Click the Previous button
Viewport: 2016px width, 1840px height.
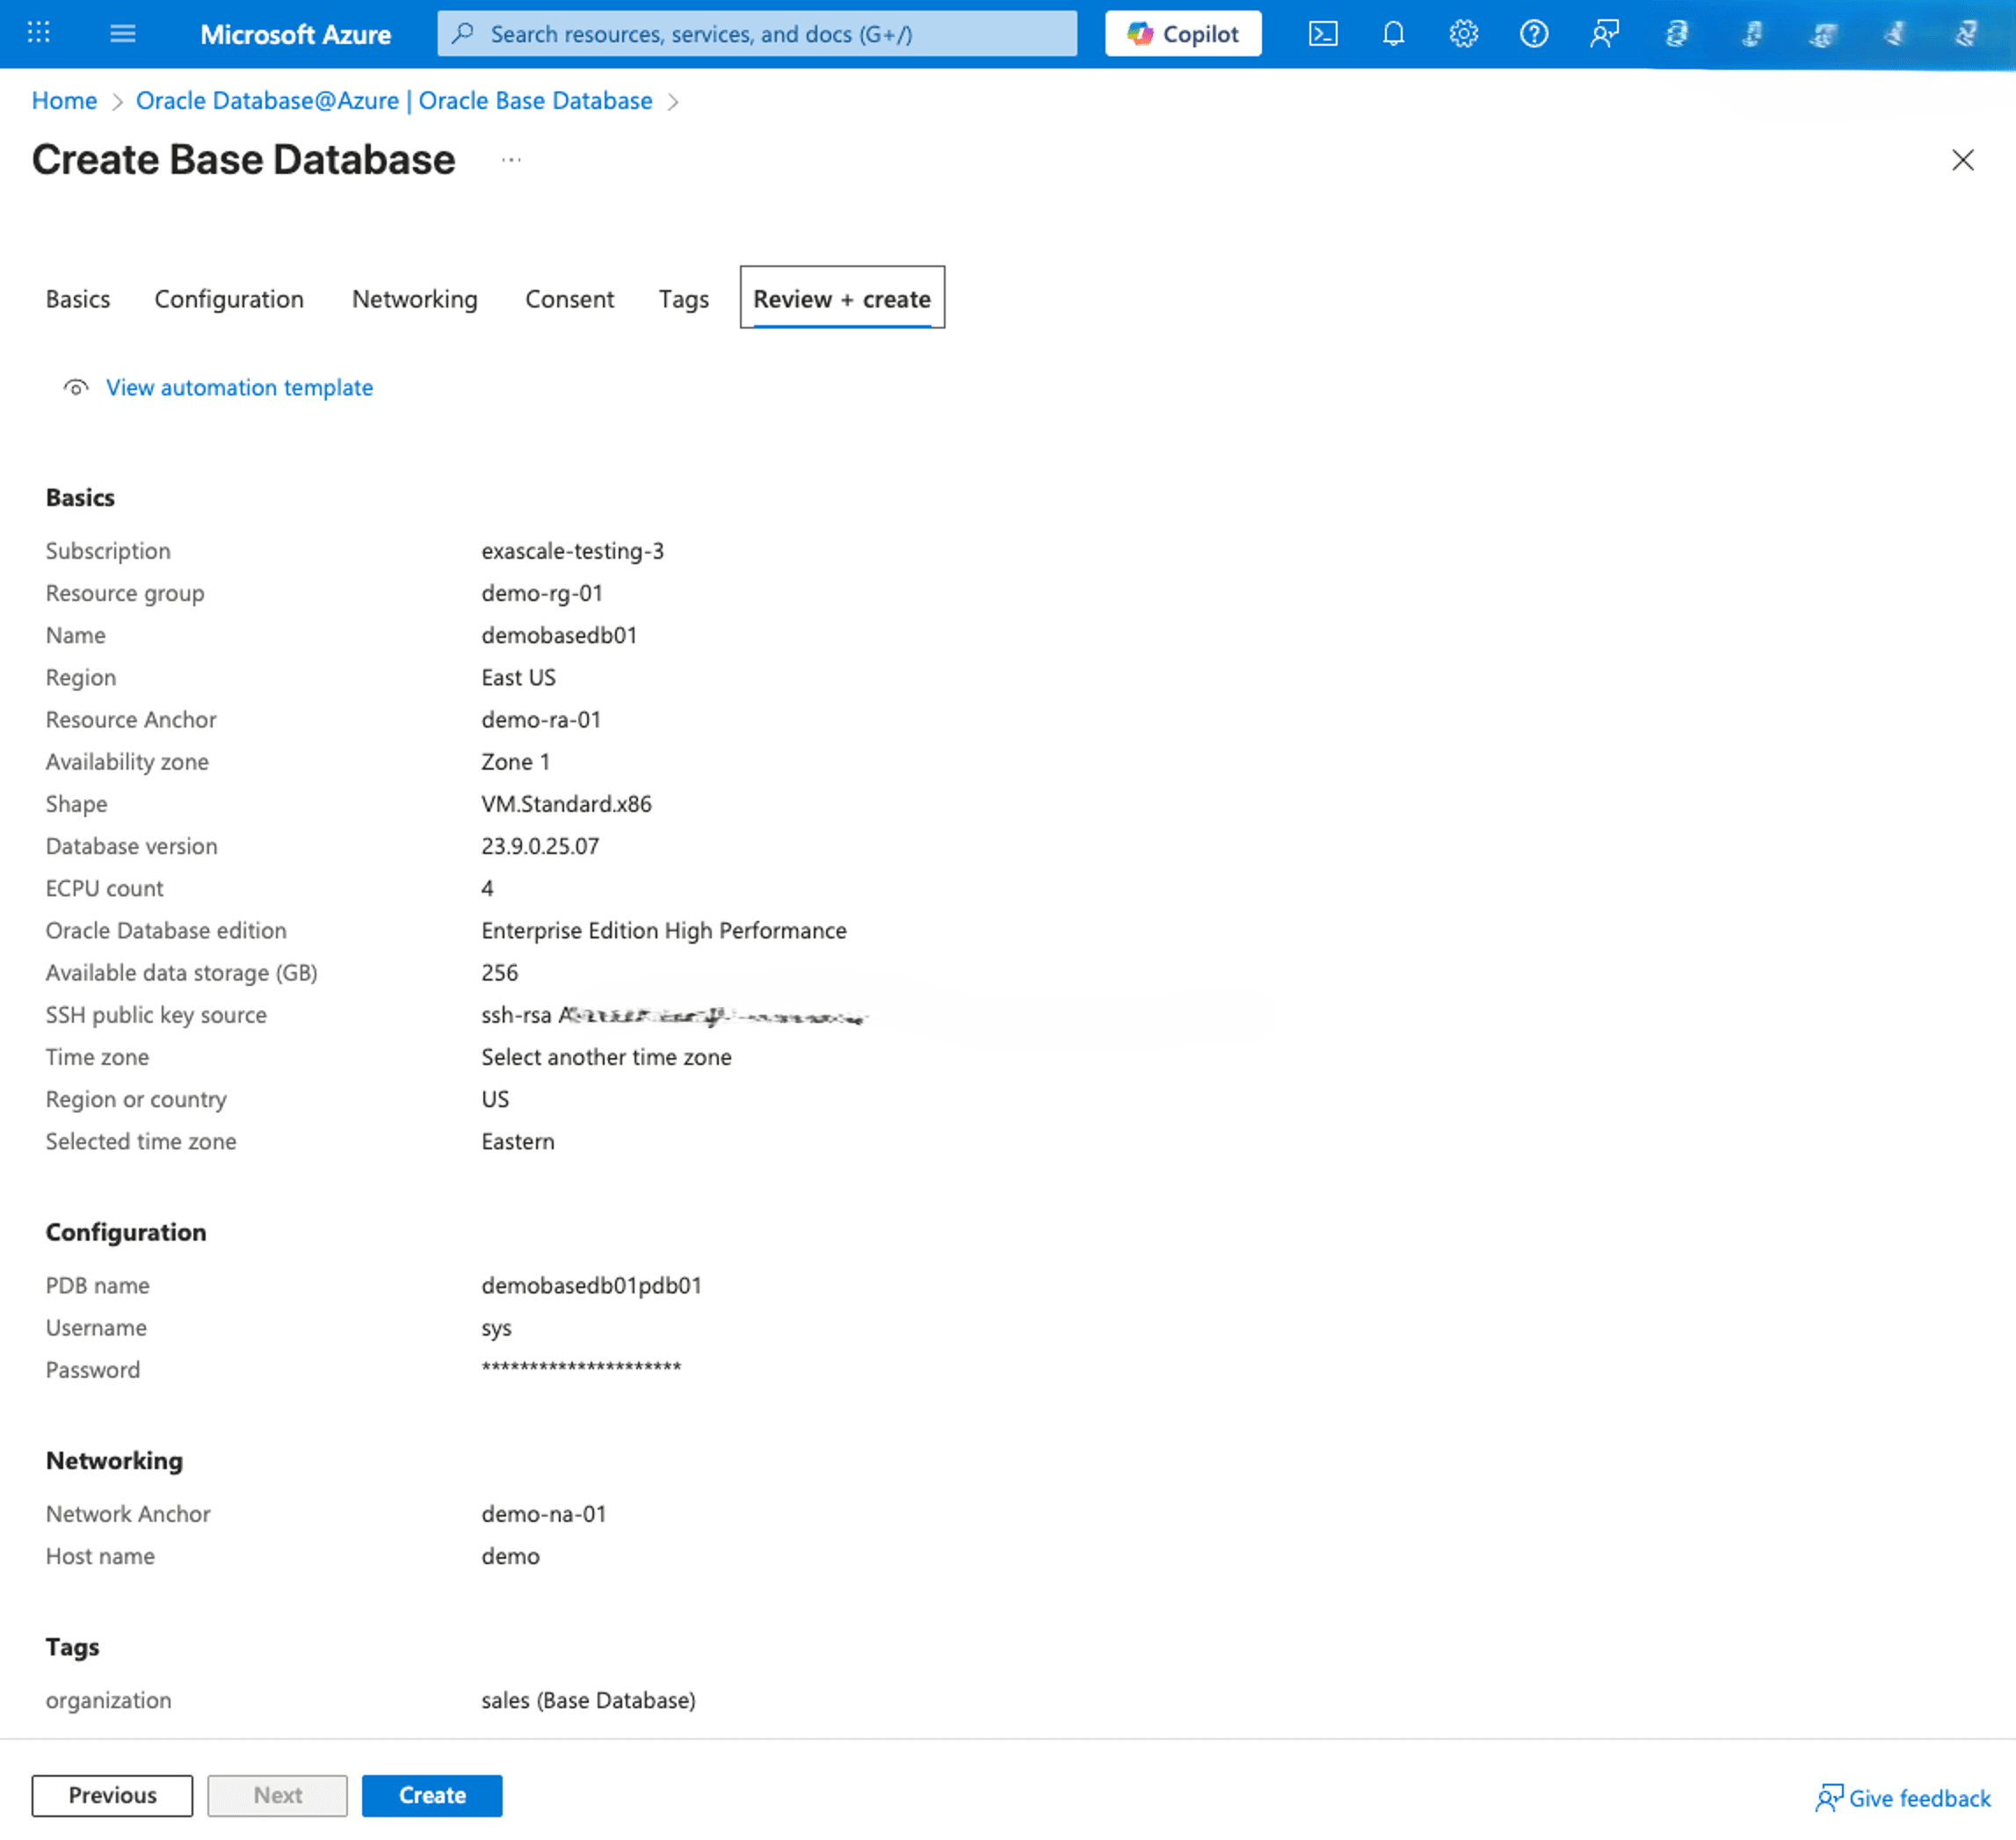(x=111, y=1795)
